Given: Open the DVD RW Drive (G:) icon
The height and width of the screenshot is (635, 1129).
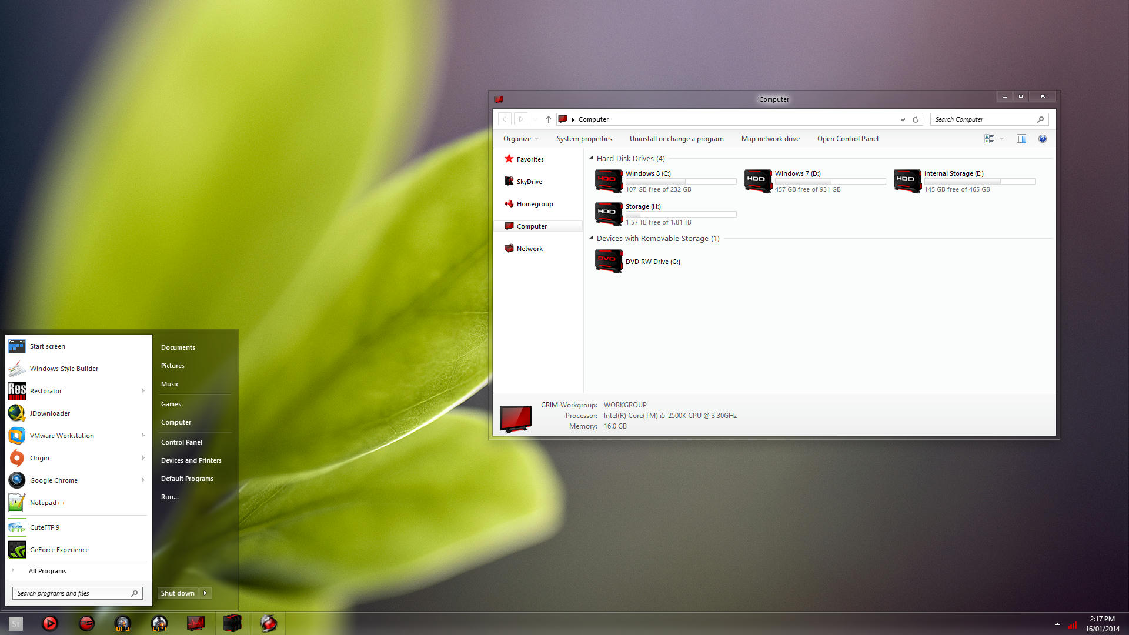Looking at the screenshot, I should 608,261.
